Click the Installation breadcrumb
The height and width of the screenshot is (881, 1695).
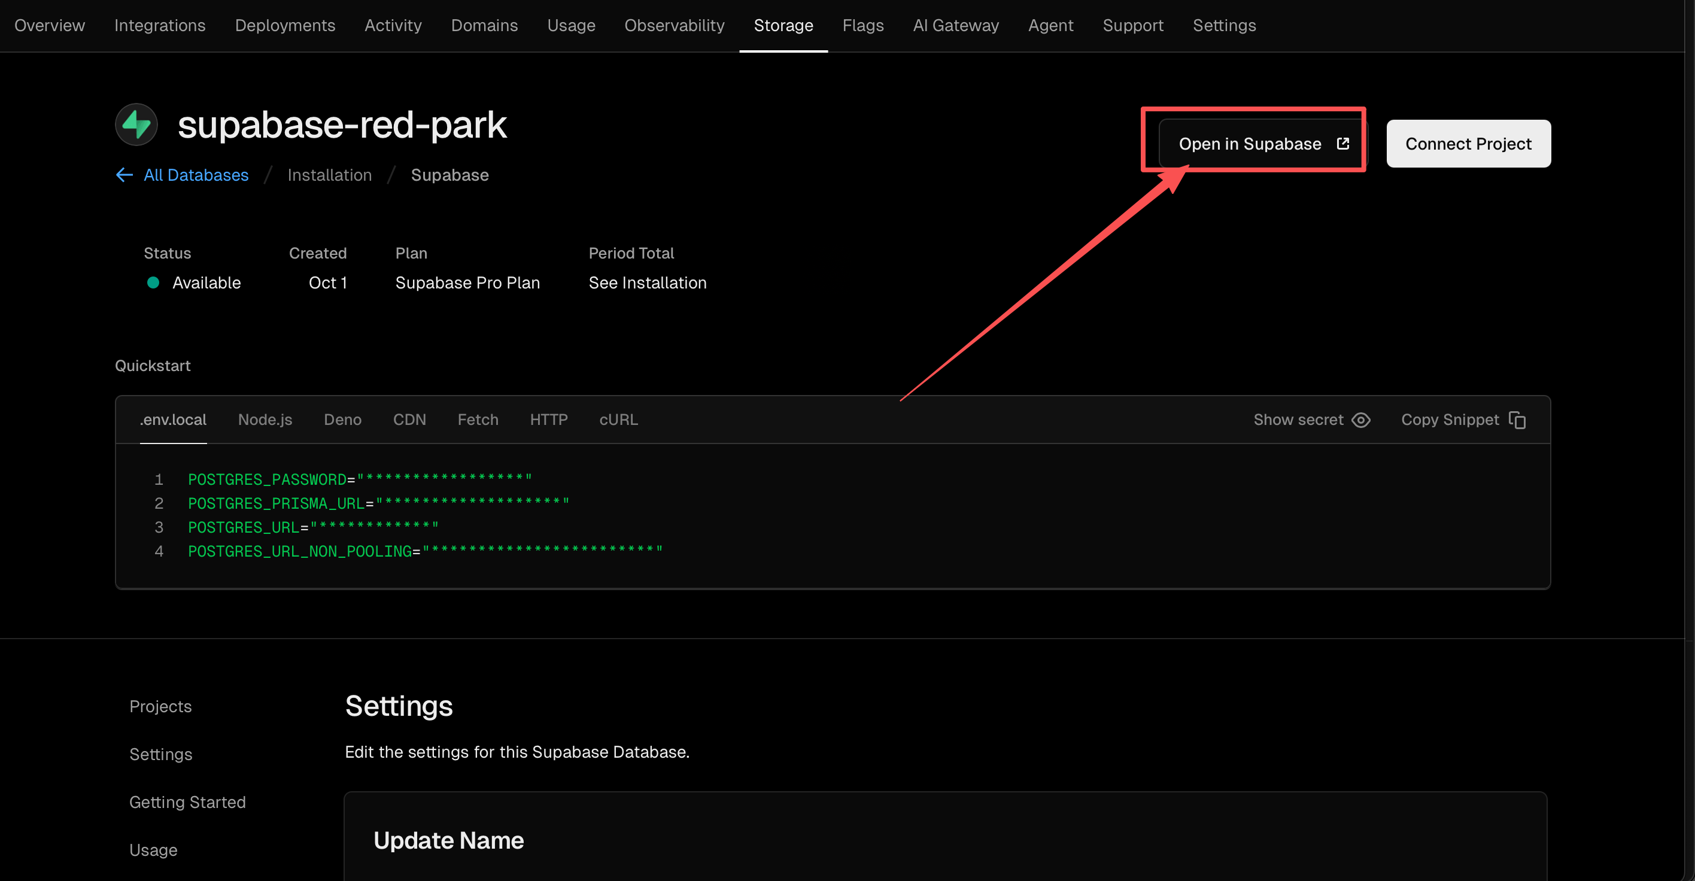click(329, 175)
